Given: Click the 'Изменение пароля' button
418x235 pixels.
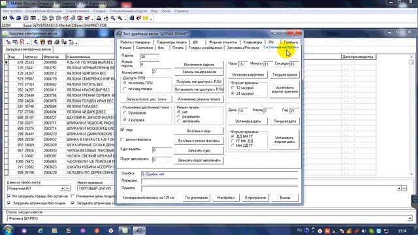Looking at the screenshot, I should coord(199,65).
